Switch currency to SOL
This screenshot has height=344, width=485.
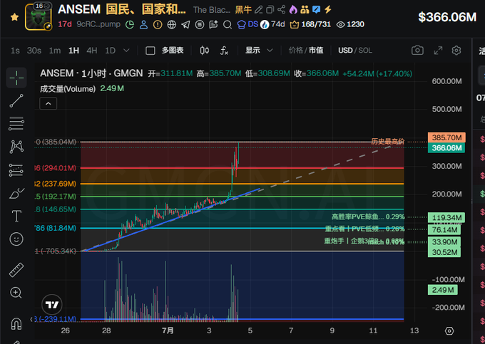pyautogui.click(x=365, y=51)
